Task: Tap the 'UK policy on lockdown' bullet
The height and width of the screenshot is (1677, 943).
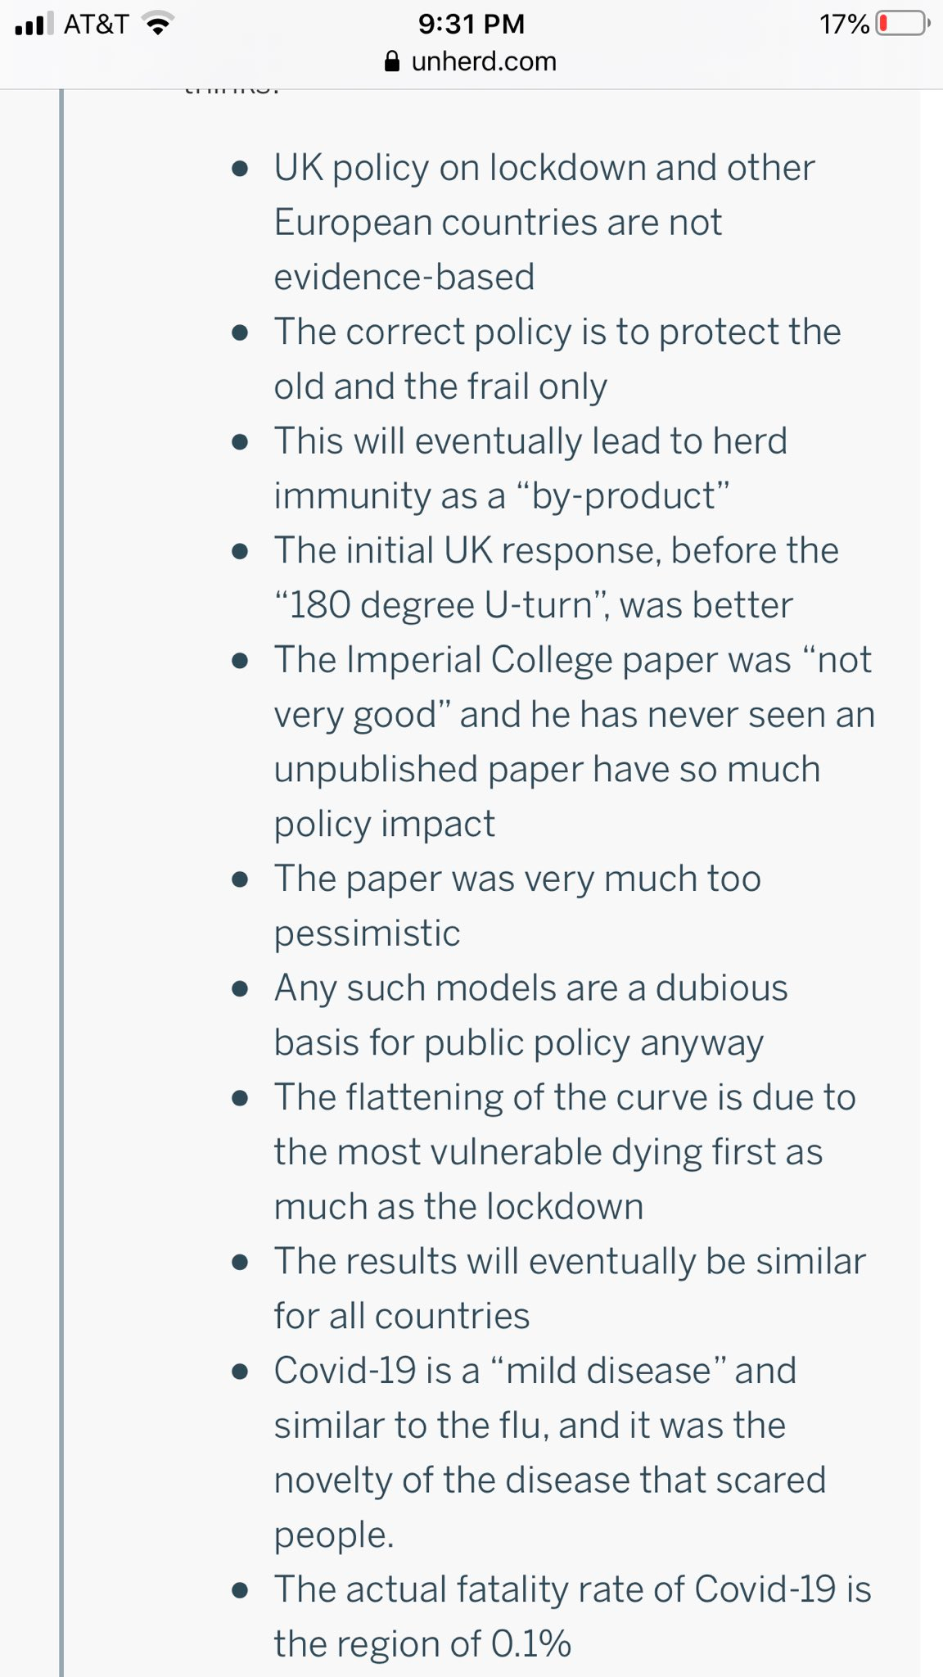Action: coord(544,222)
